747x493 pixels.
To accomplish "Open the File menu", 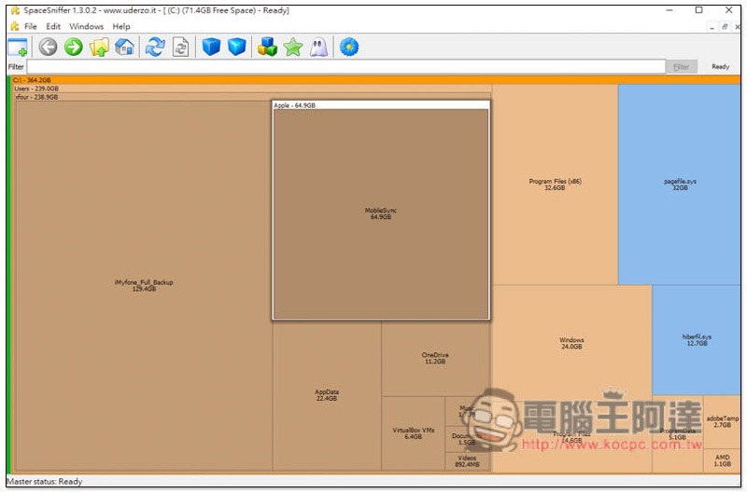I will click(x=31, y=26).
